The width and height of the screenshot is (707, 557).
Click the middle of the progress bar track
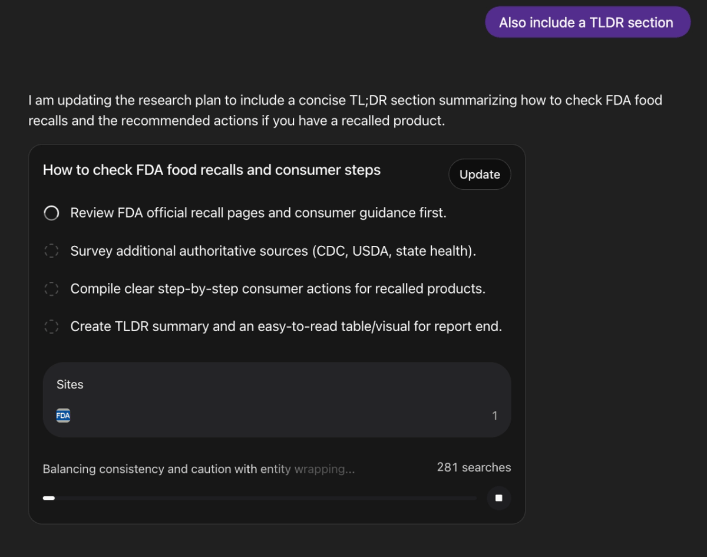pyautogui.click(x=259, y=498)
